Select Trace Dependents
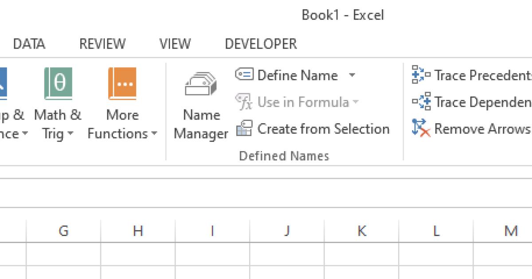This screenshot has width=532, height=279. (x=470, y=102)
